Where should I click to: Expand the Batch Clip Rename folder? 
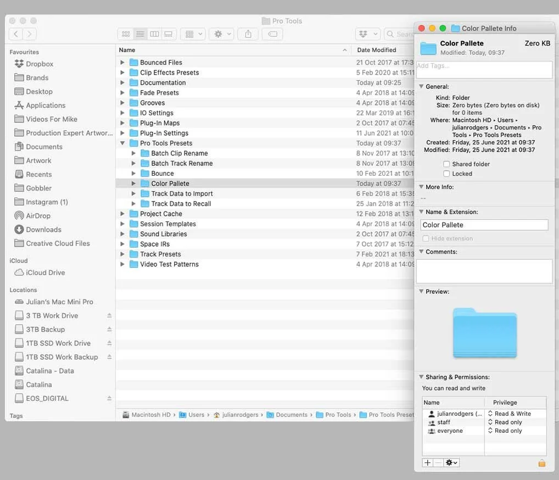pyautogui.click(x=133, y=153)
